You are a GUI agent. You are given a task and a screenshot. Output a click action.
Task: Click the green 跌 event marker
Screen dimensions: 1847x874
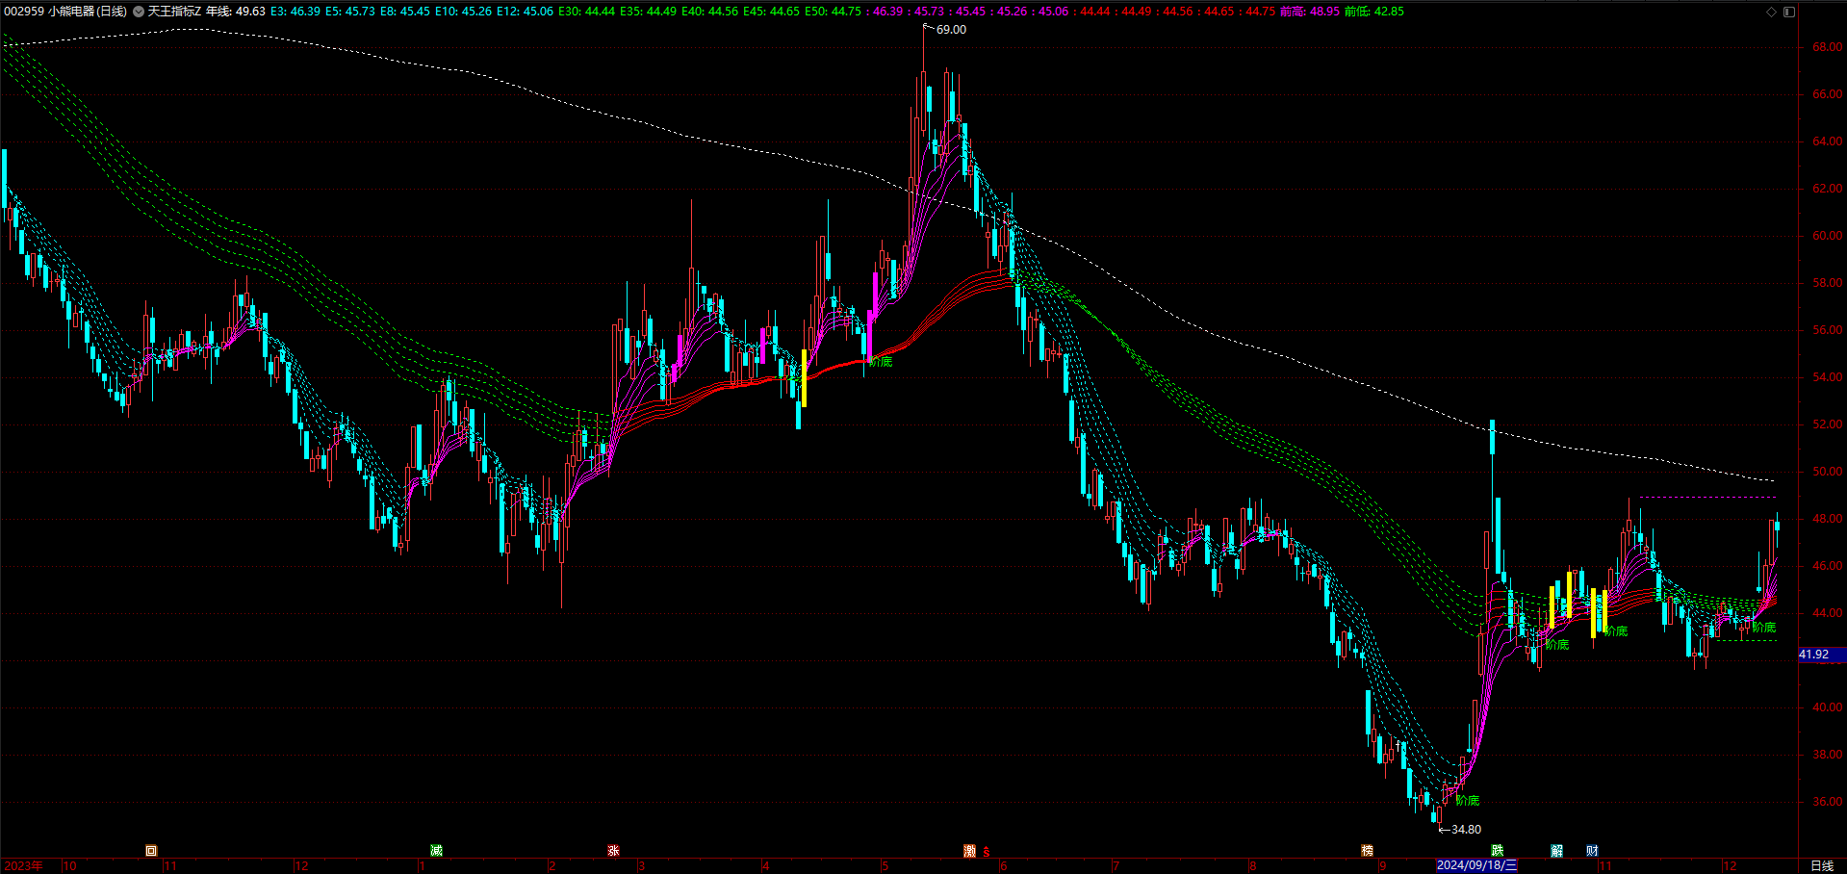click(x=1497, y=851)
